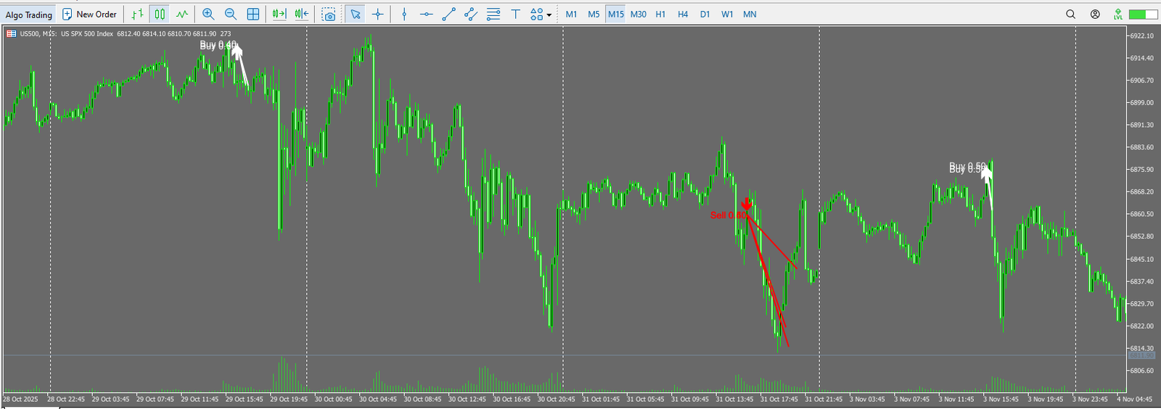Take a chart screenshot with camera icon
Viewport: 1161px width, 409px height.
[329, 15]
